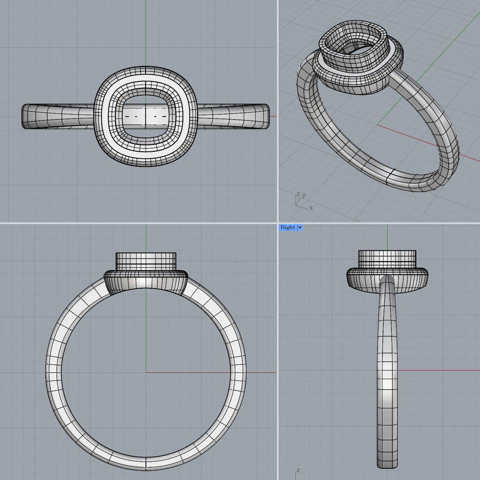Screen dimensions: 480x480
Task: Click the Right viewport title label
Action: point(288,227)
